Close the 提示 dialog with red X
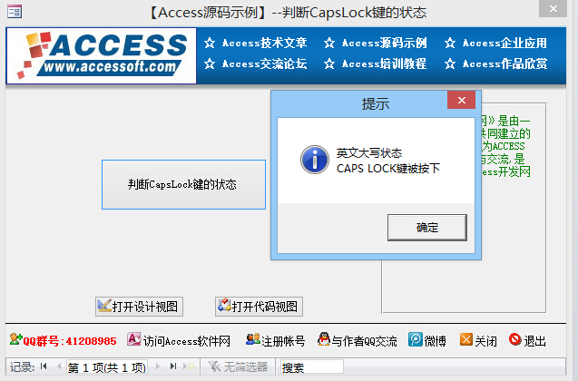 (x=461, y=100)
